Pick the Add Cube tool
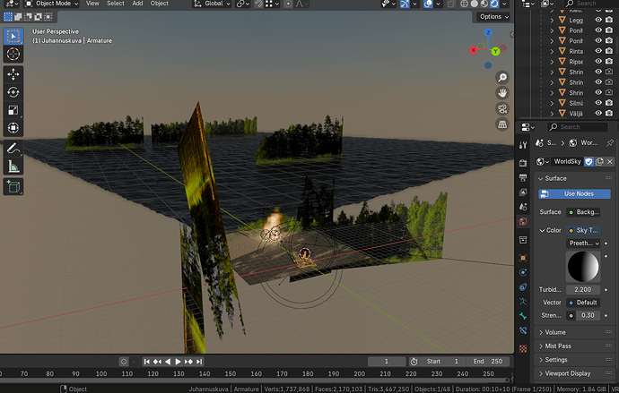The width and height of the screenshot is (619, 393). 13,187
